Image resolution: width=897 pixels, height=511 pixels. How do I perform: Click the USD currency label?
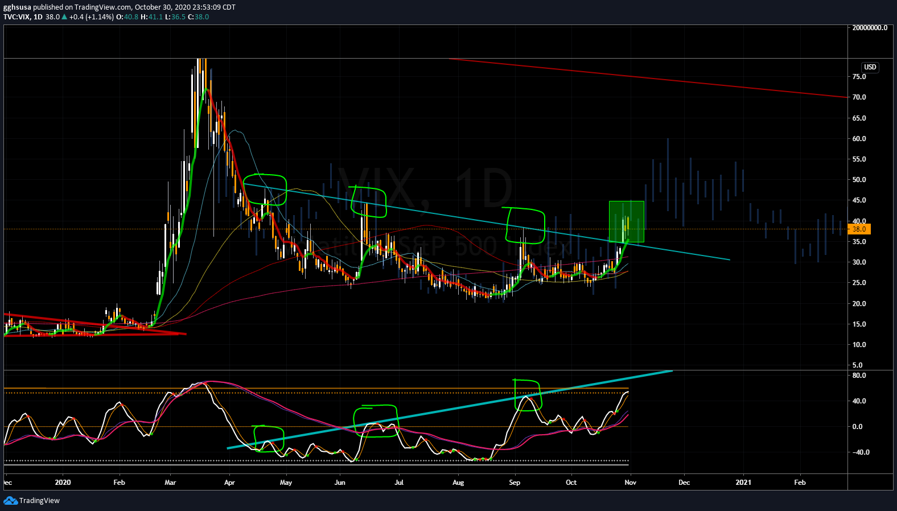click(870, 67)
